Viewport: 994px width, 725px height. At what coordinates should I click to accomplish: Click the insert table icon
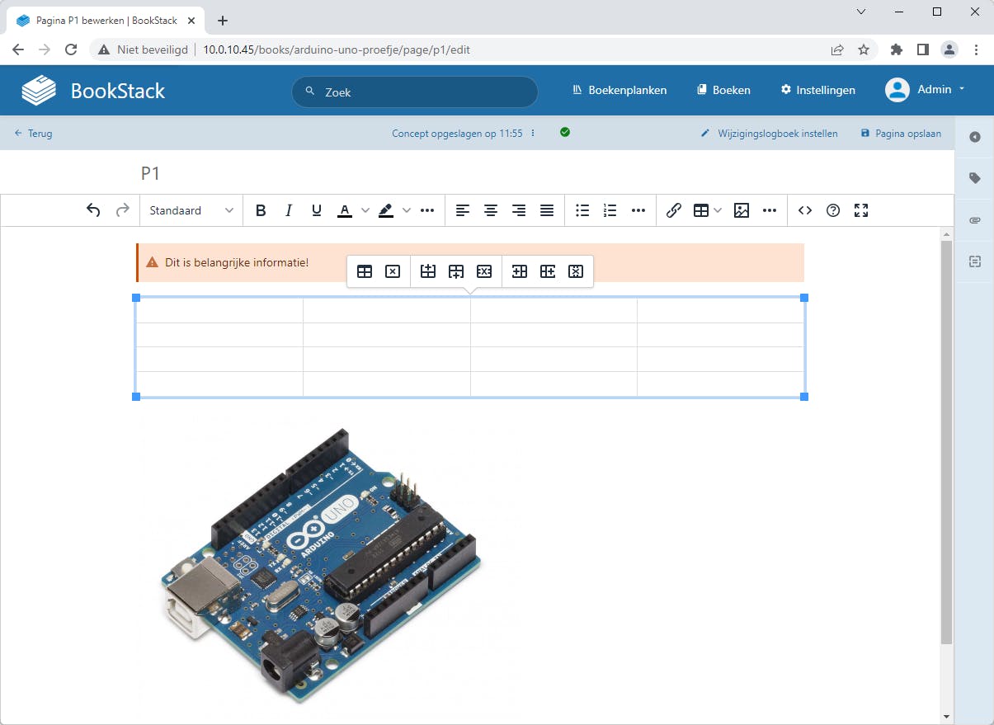point(701,210)
